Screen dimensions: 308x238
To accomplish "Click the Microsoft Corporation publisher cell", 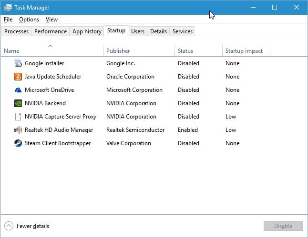I will [x=134, y=90].
